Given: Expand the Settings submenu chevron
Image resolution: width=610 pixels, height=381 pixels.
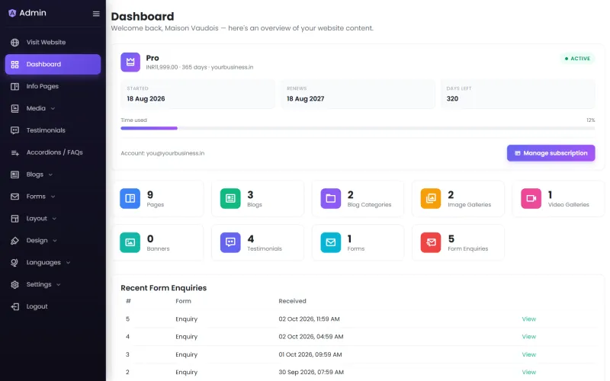Looking at the screenshot, I should pos(59,284).
